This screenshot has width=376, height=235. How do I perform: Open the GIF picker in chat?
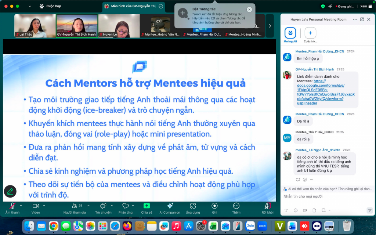coord(305,210)
